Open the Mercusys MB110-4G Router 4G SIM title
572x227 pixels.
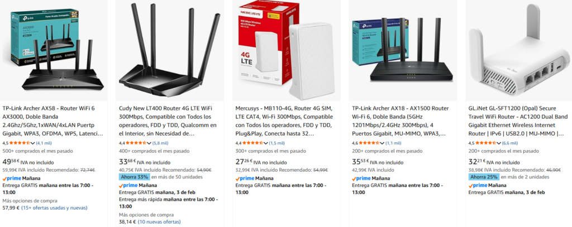click(x=284, y=121)
